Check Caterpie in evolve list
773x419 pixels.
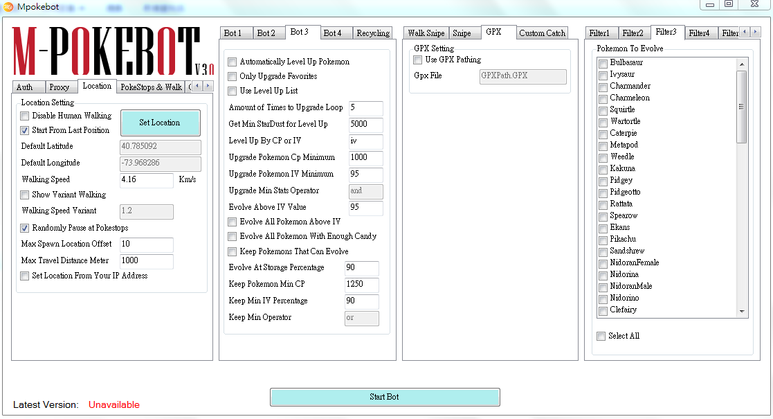tap(603, 134)
